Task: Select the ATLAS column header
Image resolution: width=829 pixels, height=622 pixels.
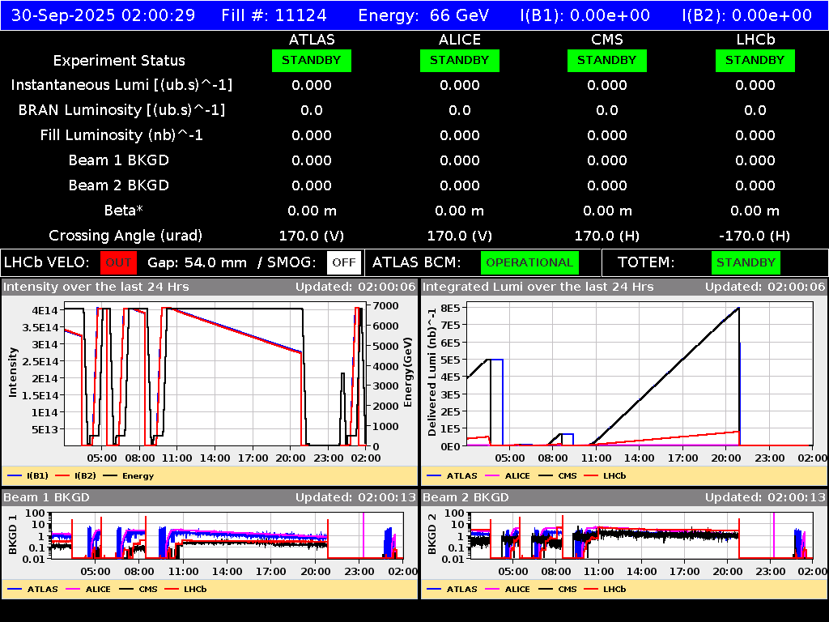Action: 312,39
